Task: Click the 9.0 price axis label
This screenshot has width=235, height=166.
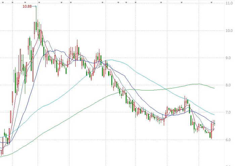Action: coord(229,58)
